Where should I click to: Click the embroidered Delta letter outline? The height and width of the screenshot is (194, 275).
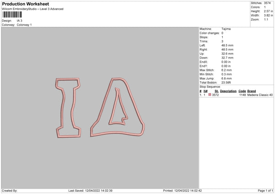click(x=117, y=107)
